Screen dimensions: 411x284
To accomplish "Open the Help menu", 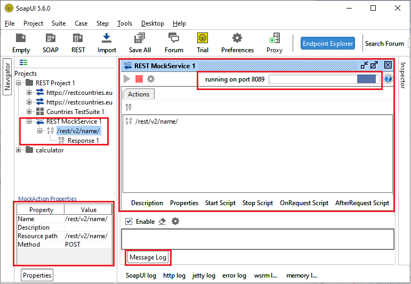I will click(179, 23).
